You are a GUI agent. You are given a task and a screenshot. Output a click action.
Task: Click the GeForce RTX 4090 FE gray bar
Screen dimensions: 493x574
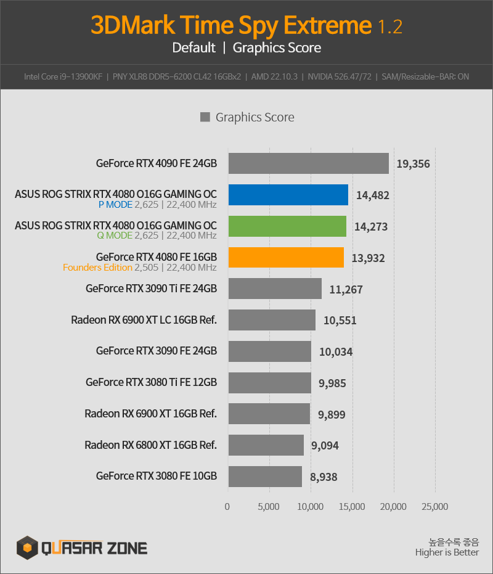[309, 163]
